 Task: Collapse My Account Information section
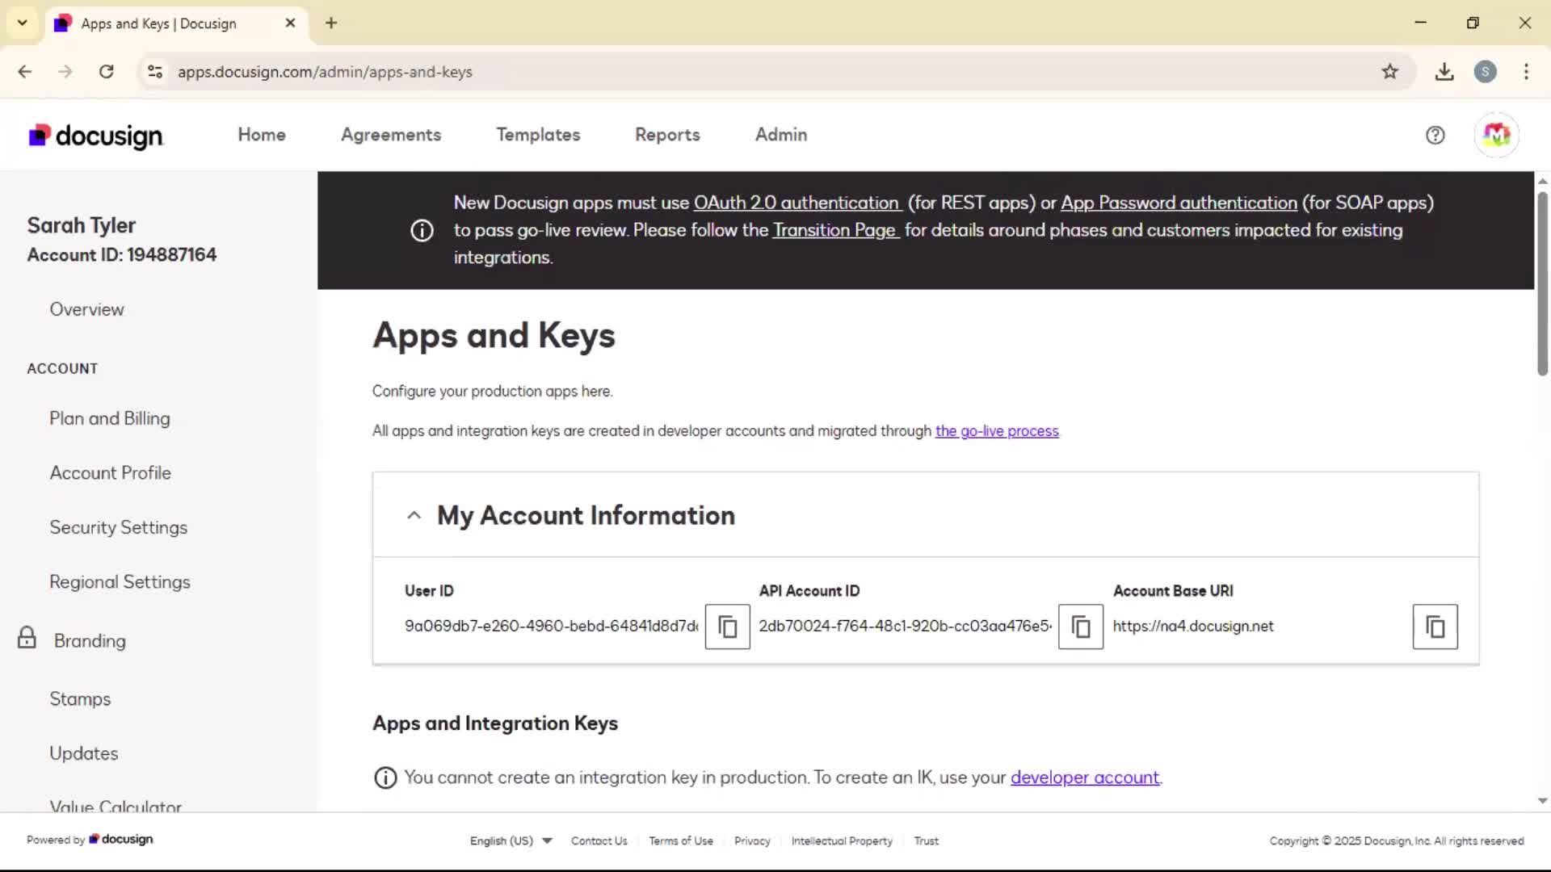[x=414, y=515]
